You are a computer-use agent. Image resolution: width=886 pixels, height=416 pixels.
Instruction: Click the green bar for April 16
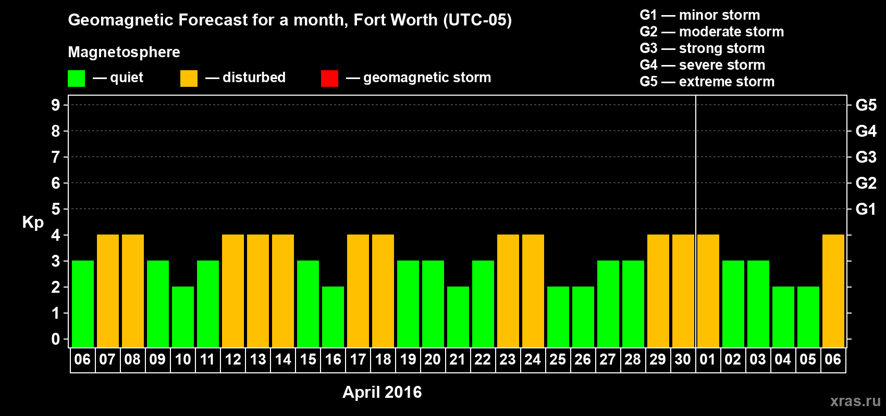(333, 317)
